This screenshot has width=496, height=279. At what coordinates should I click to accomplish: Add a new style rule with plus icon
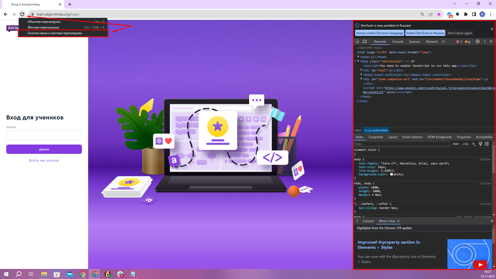(474, 144)
